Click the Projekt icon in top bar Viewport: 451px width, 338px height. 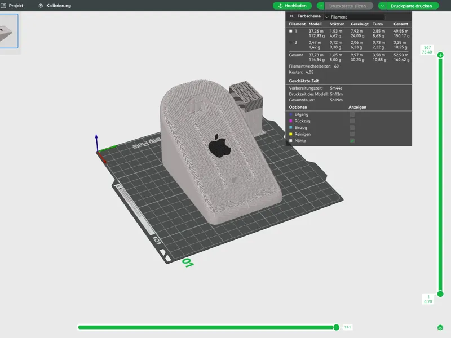pos(3,6)
